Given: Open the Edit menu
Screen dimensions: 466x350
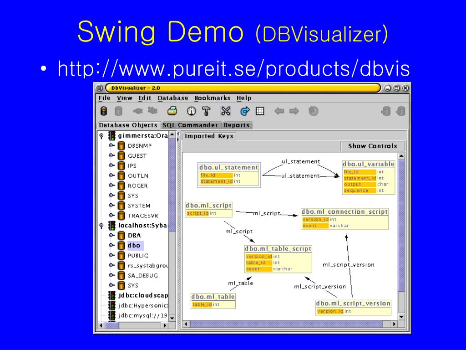Looking at the screenshot, I should [x=145, y=98].
